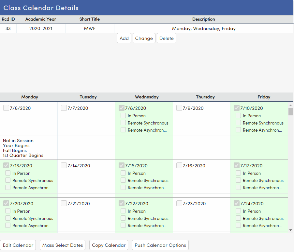Toggle the 7/16/2020 date checkbox
Image resolution: width=294 pixels, height=252 pixels.
coord(179,165)
